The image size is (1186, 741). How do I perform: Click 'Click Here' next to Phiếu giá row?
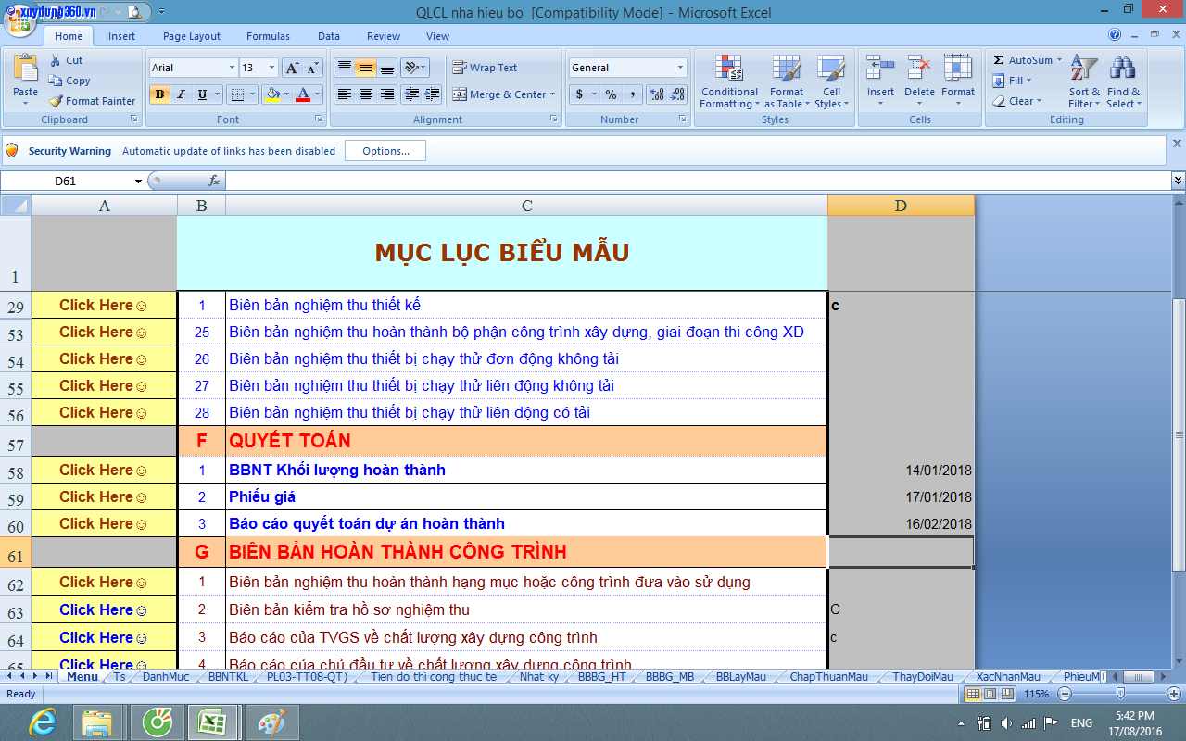tap(104, 496)
